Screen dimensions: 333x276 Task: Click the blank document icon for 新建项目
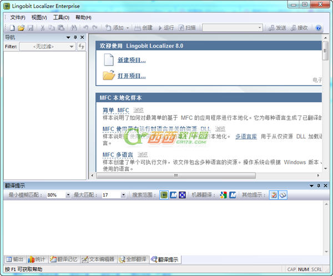(x=109, y=60)
